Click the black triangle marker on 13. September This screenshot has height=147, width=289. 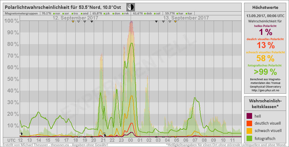click(156, 22)
